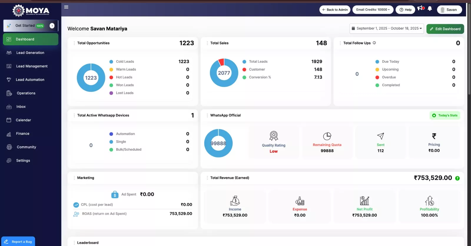Open the announcements megaphone icon
The width and height of the screenshot is (471, 246).
[x=420, y=8]
